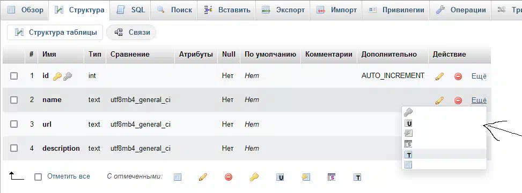Click bottom toolbar pencil change icon
This screenshot has width=522, height=193.
tap(203, 177)
